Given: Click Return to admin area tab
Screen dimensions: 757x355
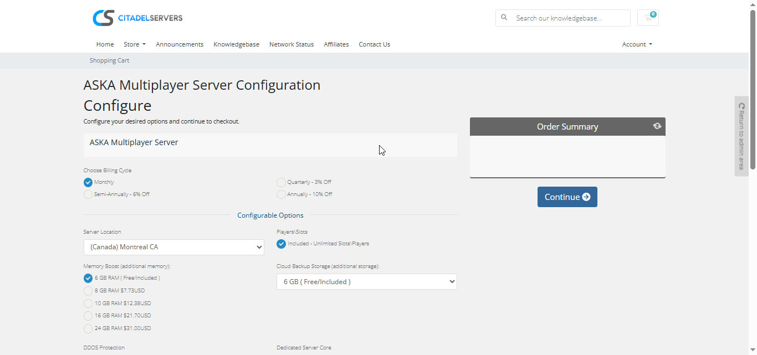Looking at the screenshot, I should point(741,136).
